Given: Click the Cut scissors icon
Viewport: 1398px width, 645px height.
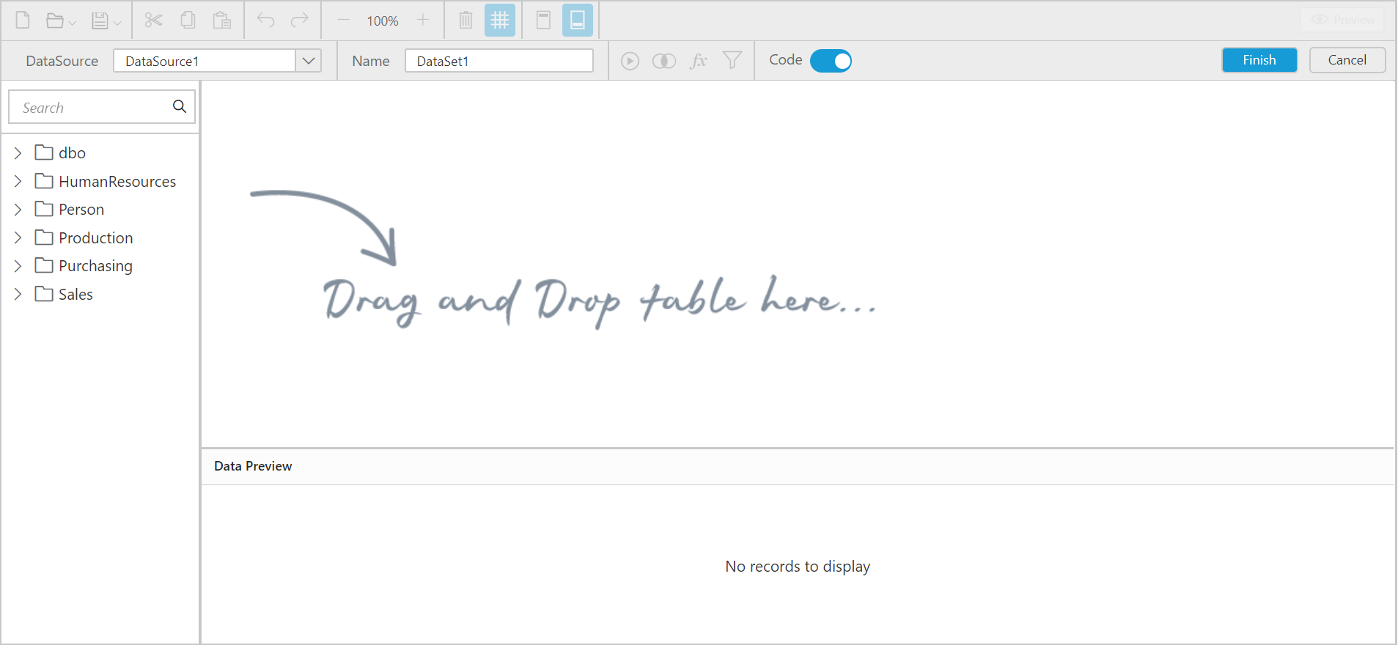Looking at the screenshot, I should click(153, 21).
